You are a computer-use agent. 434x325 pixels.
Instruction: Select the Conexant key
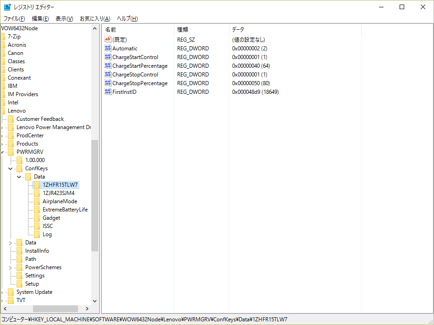[x=19, y=78]
